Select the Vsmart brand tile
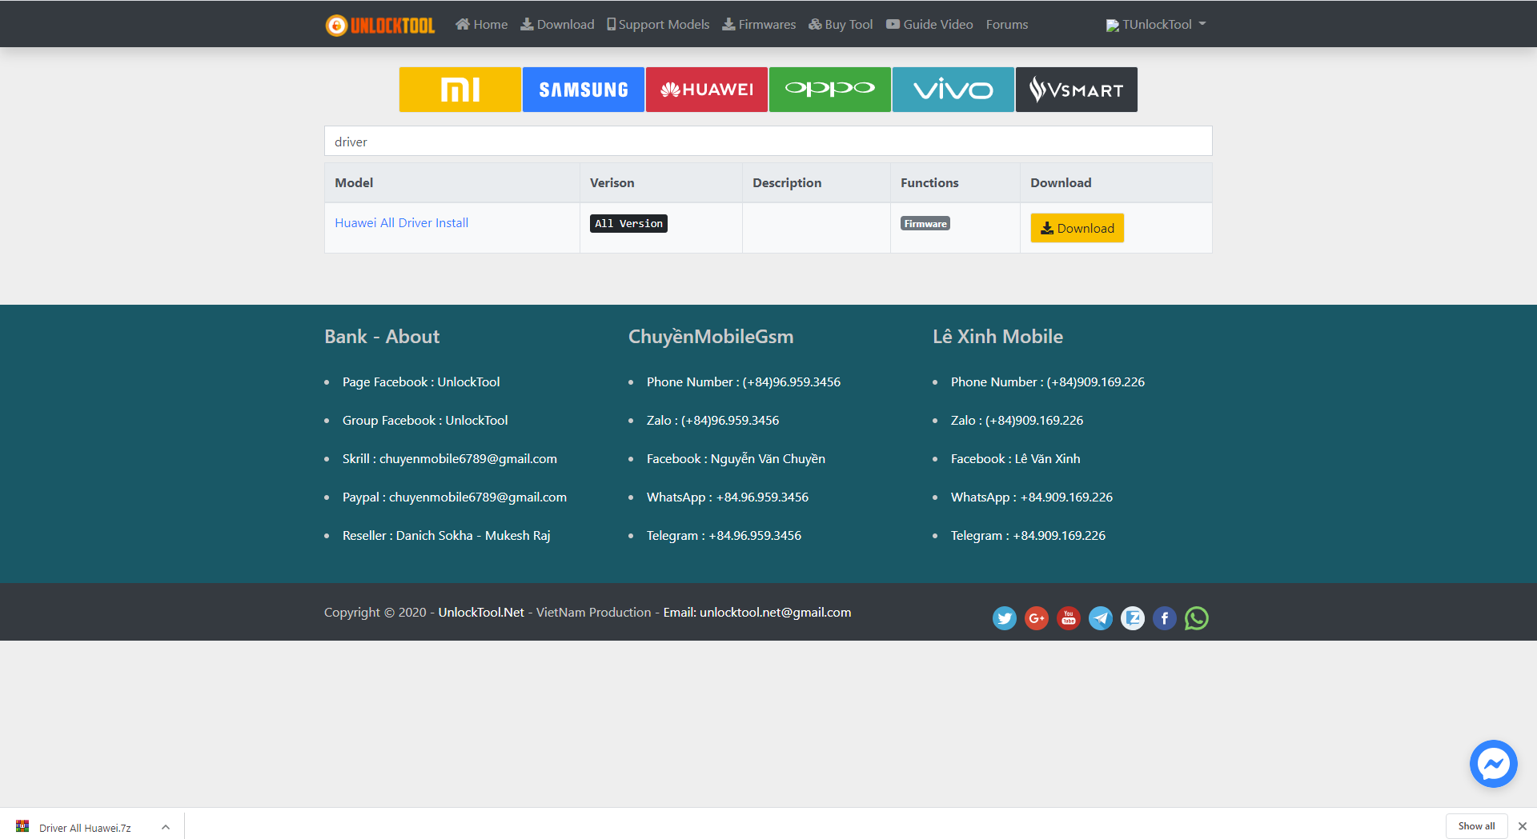1537x839 pixels. pyautogui.click(x=1077, y=90)
